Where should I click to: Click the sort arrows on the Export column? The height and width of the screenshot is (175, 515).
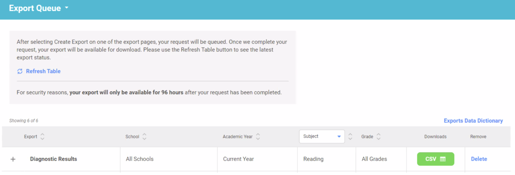pyautogui.click(x=42, y=136)
